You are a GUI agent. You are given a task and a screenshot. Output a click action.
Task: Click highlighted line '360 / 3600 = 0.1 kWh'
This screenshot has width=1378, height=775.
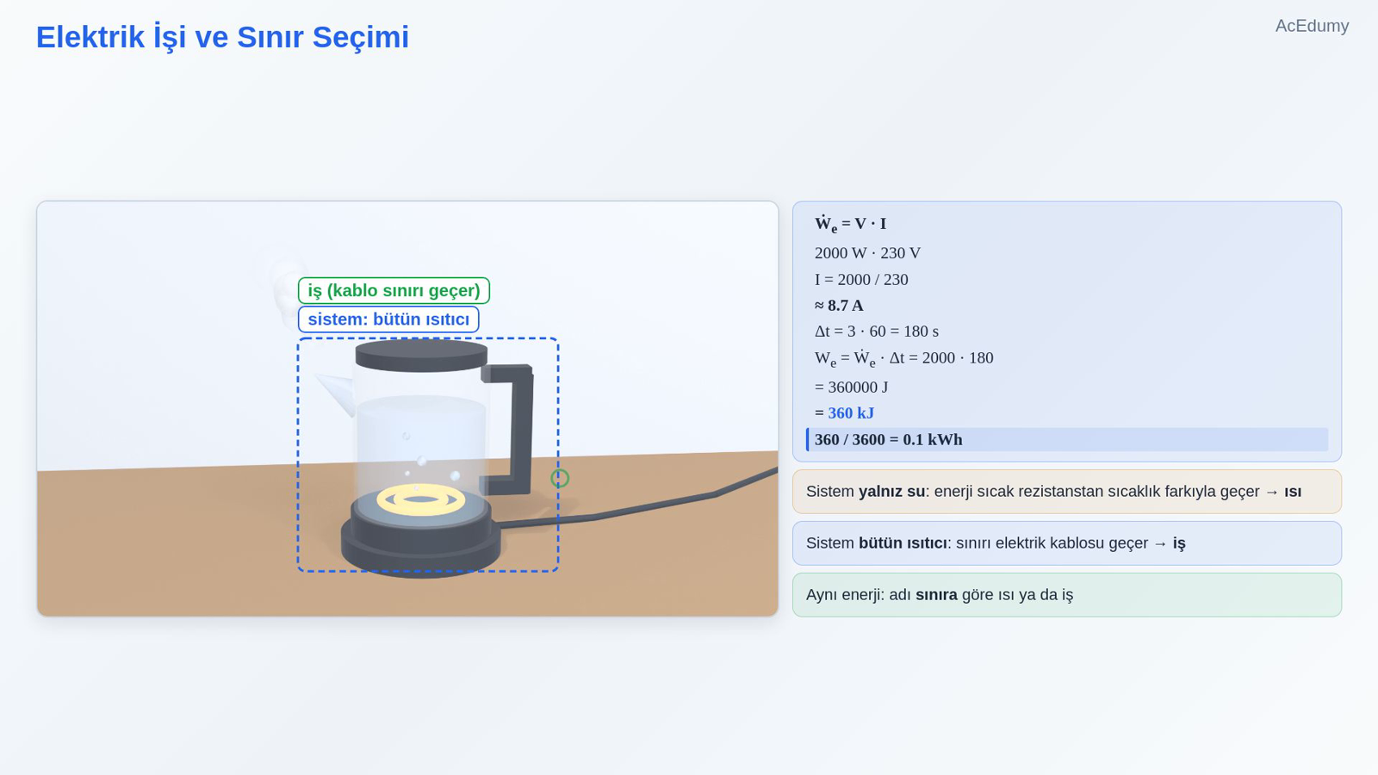[1067, 439]
